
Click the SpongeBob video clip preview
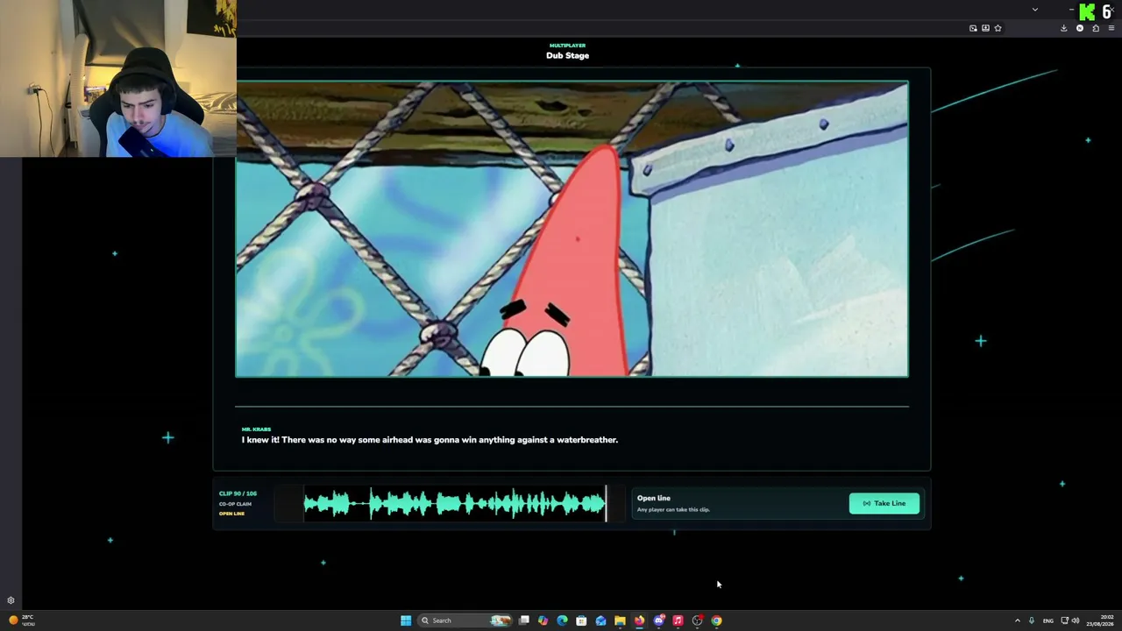572,229
